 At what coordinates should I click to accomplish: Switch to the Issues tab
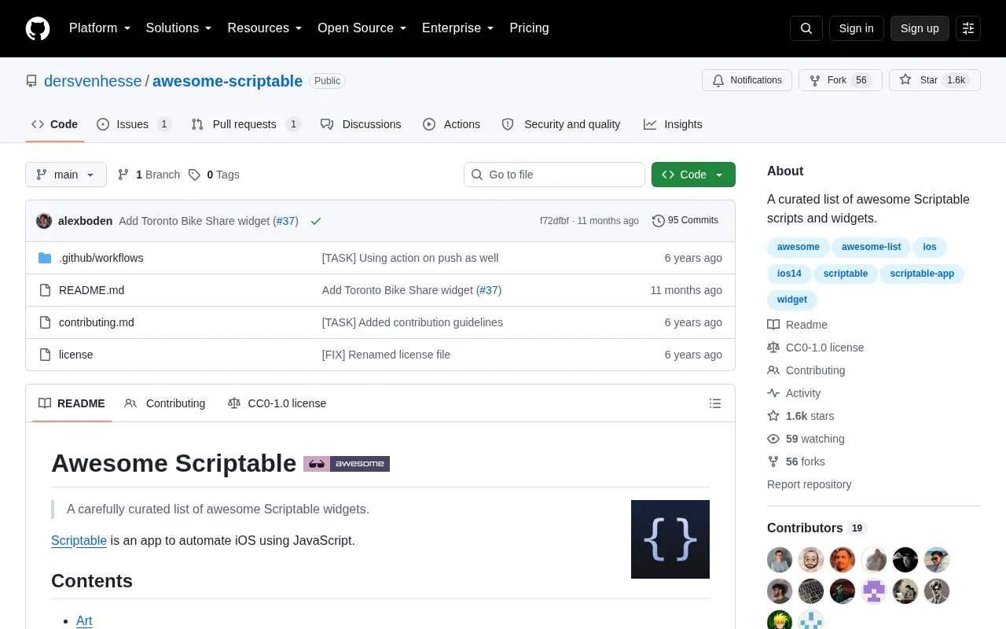(134, 124)
